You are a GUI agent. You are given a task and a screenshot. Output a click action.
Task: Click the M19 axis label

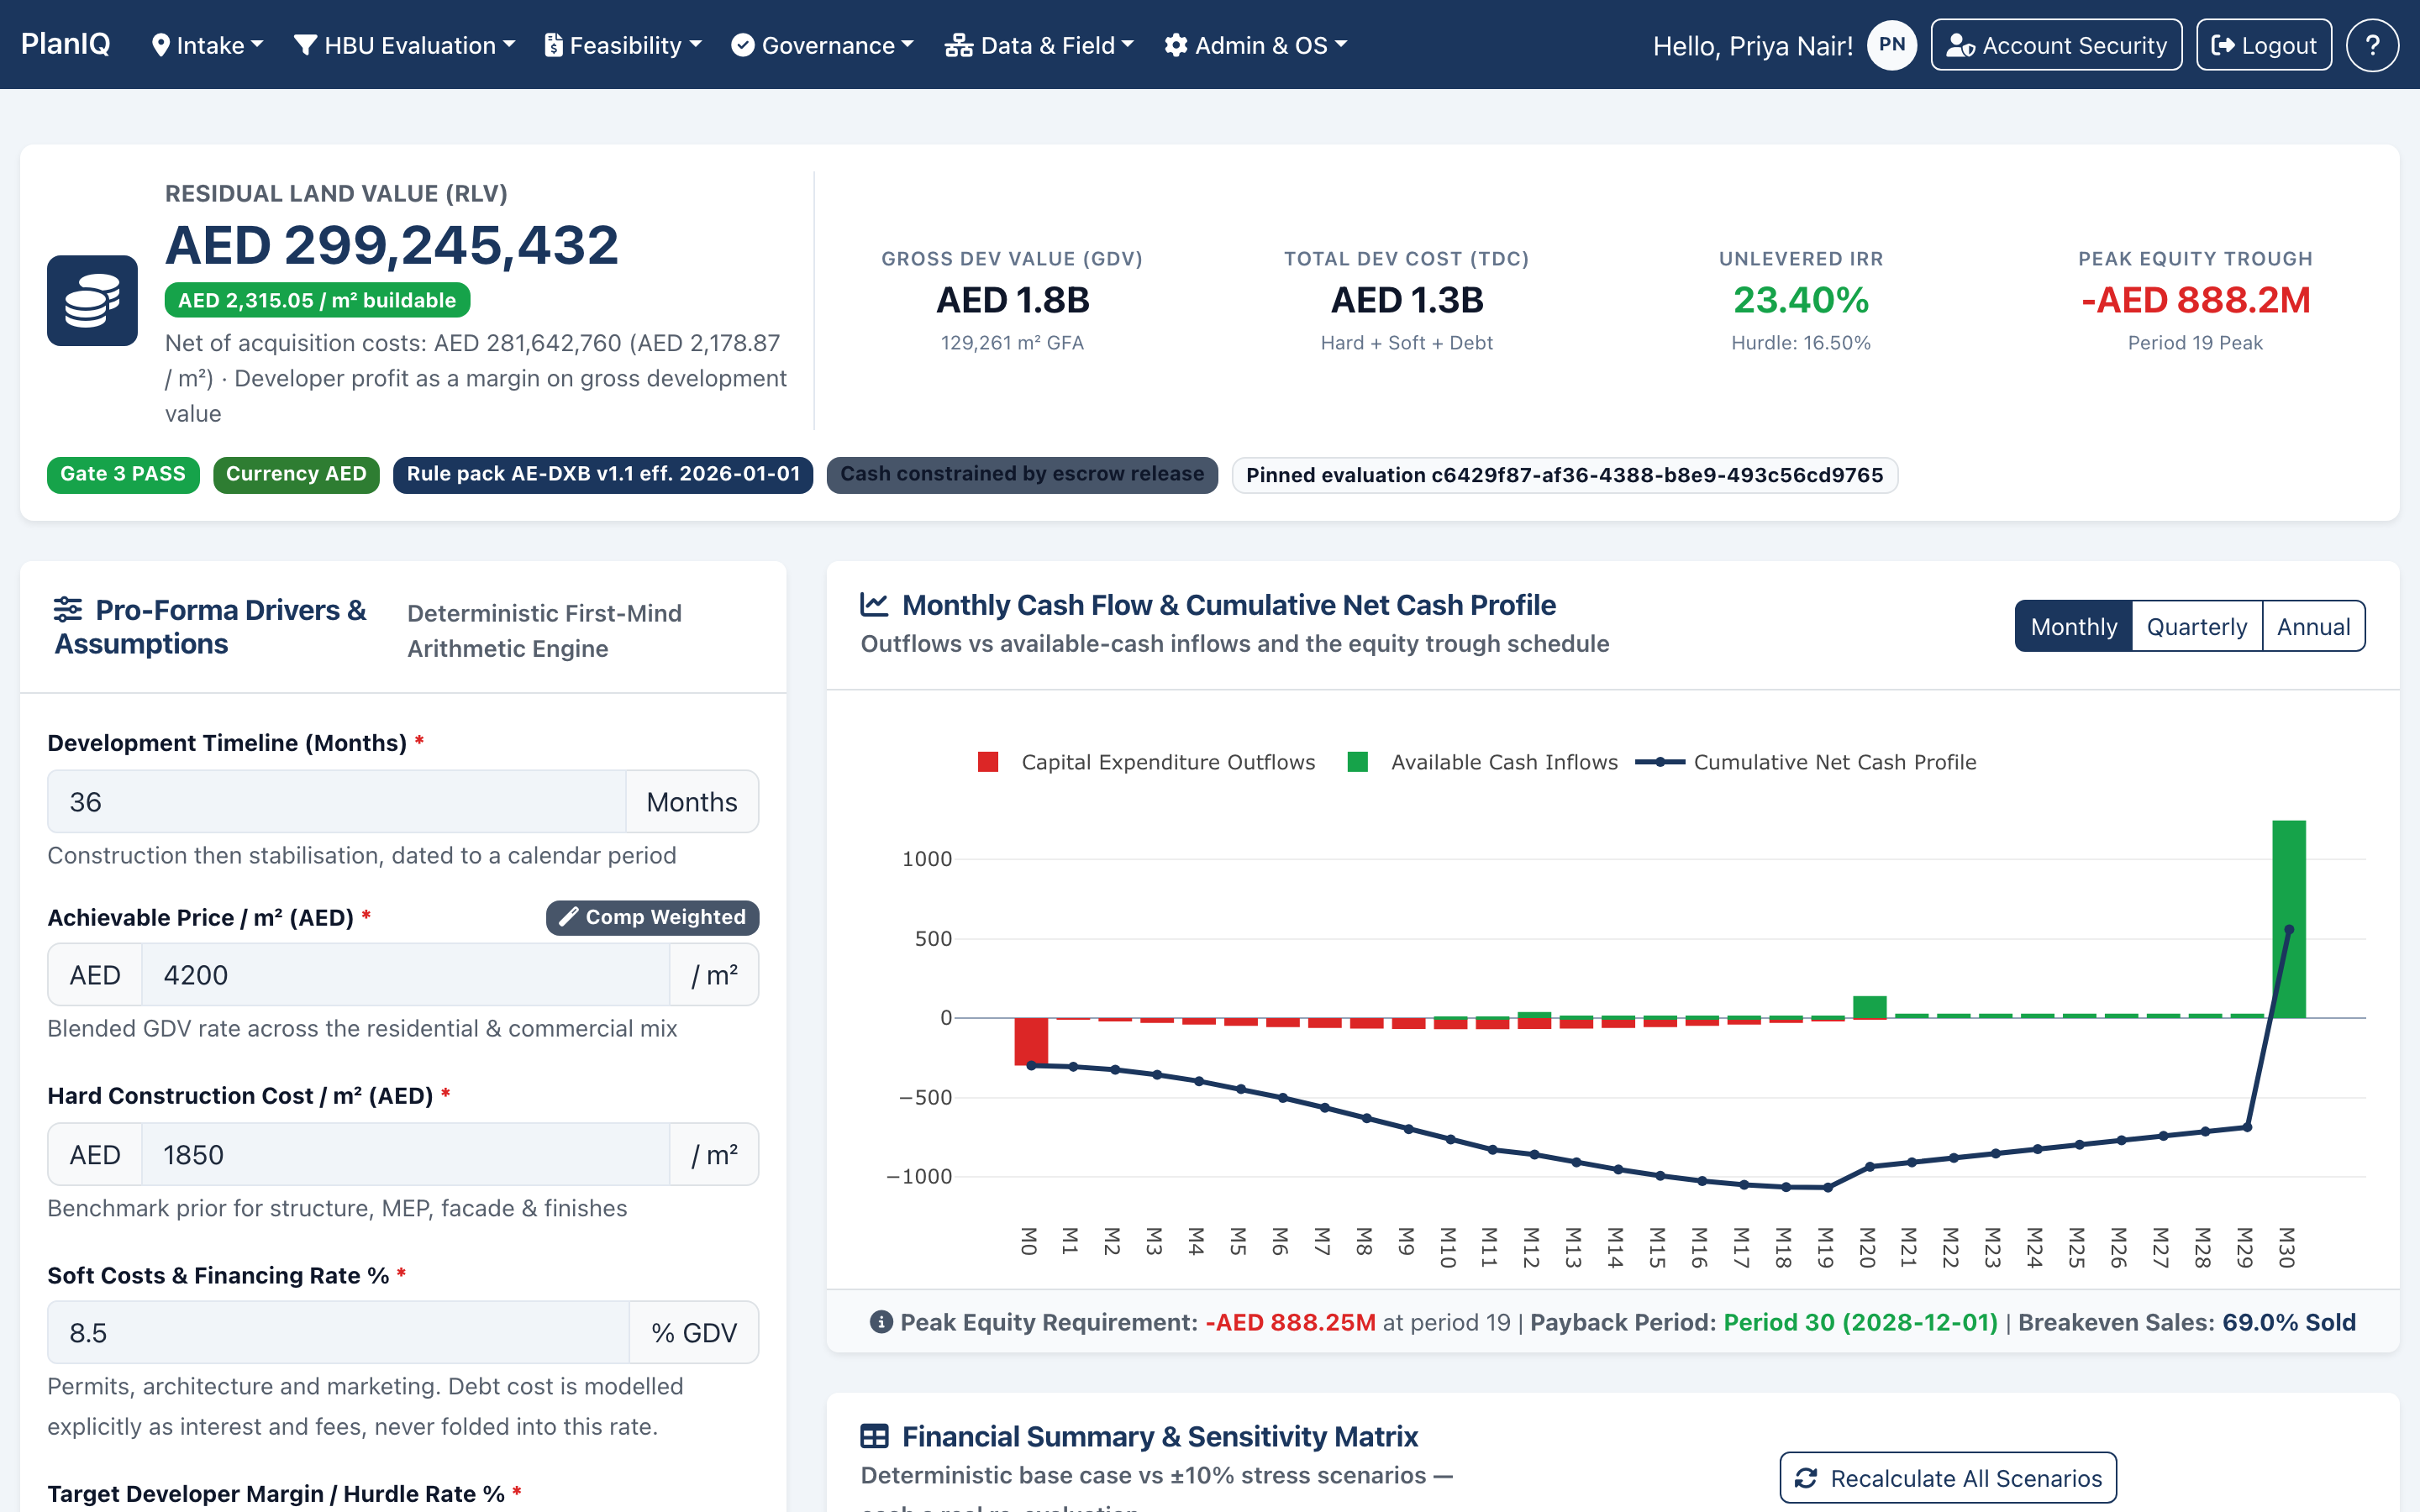pyautogui.click(x=1826, y=1247)
